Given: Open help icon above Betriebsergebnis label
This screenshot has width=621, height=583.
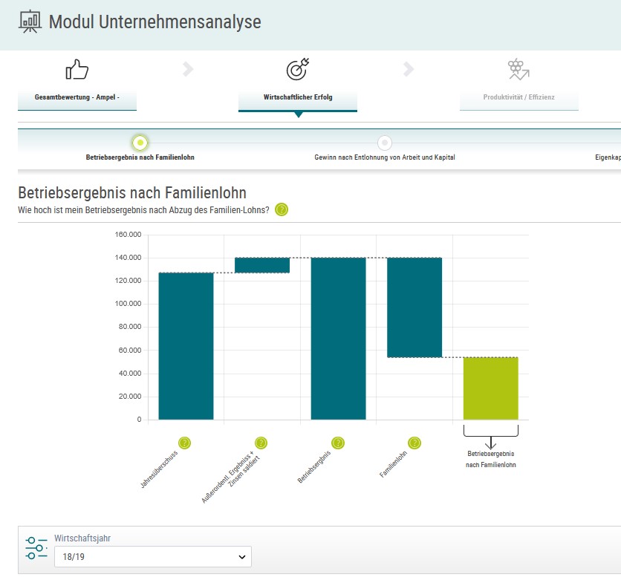Looking at the screenshot, I should [x=337, y=443].
